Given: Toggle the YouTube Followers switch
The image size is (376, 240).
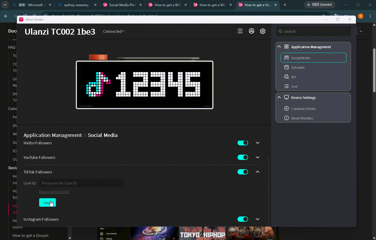Looking at the screenshot, I should pos(243,158).
